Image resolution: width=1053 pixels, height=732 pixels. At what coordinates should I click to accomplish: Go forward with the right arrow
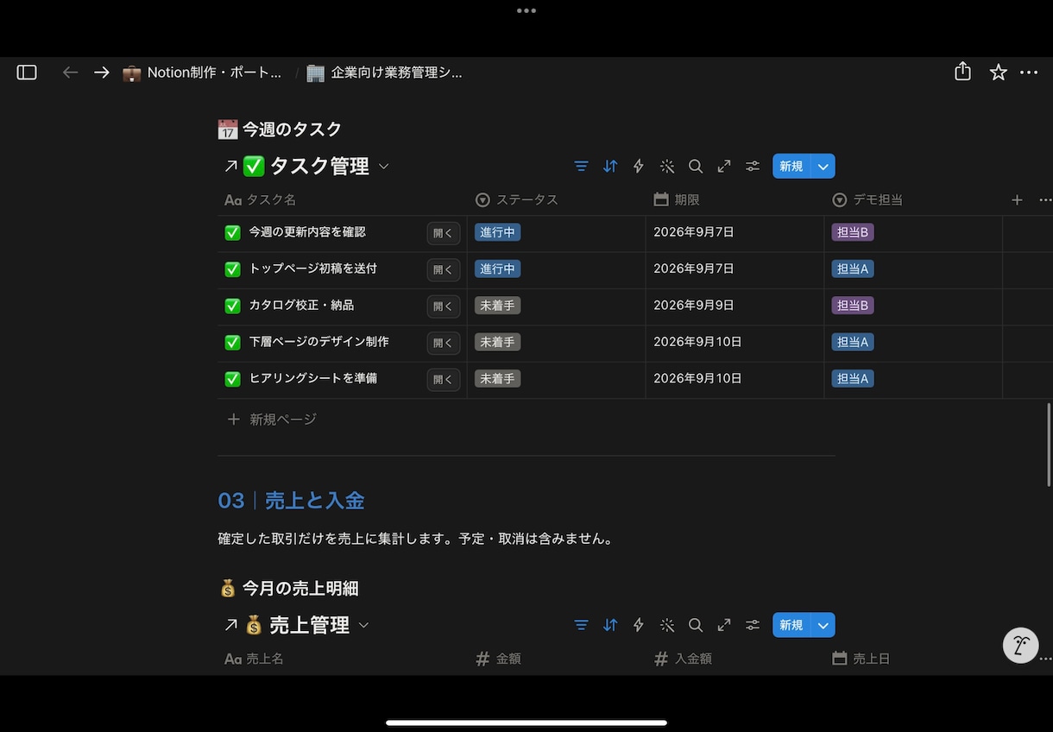[102, 73]
